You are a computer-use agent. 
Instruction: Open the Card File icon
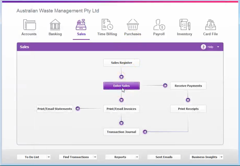[x=211, y=24]
